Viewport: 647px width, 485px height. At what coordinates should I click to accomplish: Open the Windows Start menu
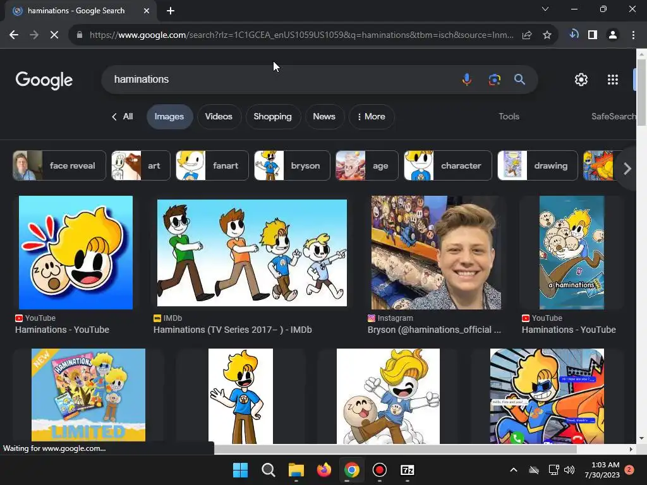[240, 470]
